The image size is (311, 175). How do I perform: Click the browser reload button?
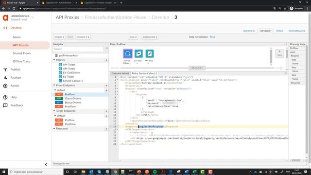14,8
